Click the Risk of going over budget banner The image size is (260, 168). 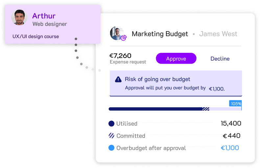pos(176,83)
